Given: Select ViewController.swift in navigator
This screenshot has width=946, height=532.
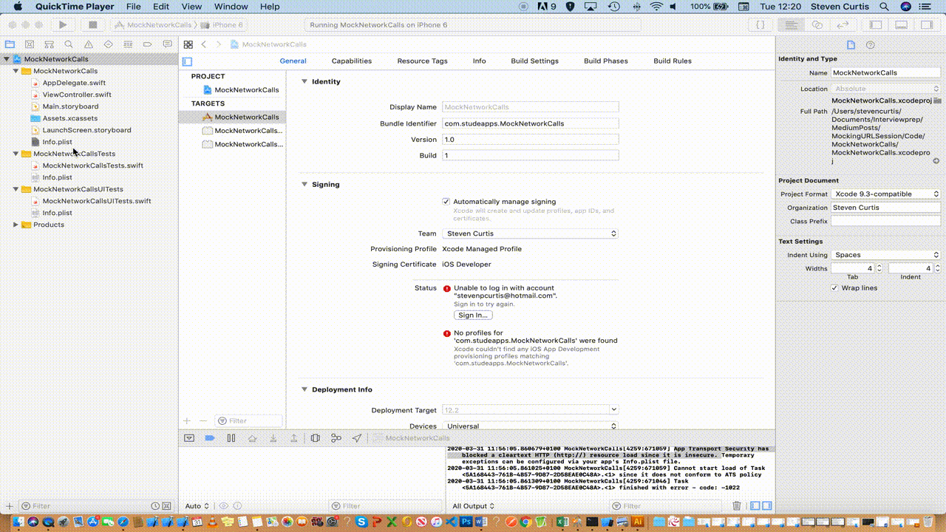Looking at the screenshot, I should pyautogui.click(x=77, y=95).
